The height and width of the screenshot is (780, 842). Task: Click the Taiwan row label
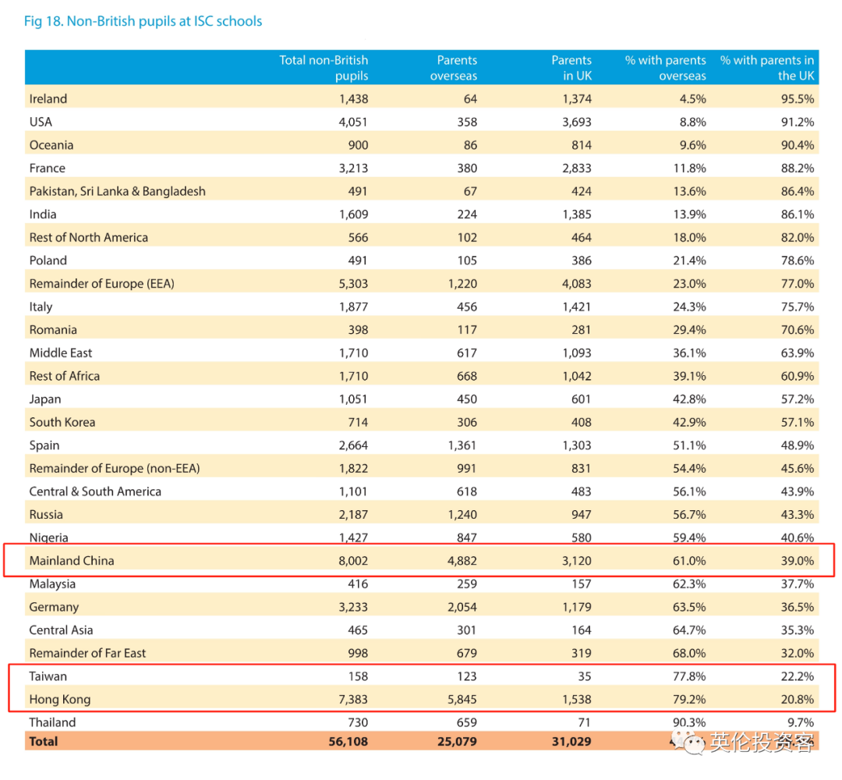(x=48, y=676)
